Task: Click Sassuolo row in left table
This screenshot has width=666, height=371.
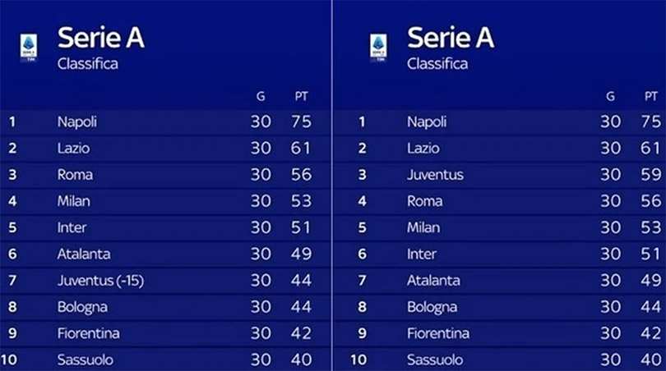Action: click(x=165, y=360)
